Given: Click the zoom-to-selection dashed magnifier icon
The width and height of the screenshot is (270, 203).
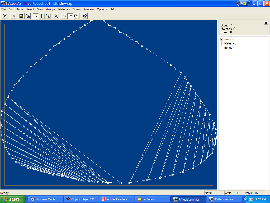Looking at the screenshot, I should tap(56, 16).
